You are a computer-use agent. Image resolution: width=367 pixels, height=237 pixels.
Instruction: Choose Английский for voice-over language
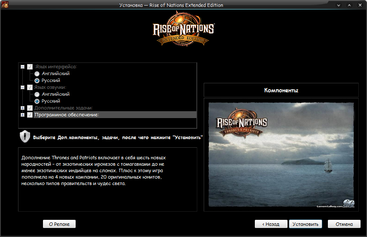point(37,94)
